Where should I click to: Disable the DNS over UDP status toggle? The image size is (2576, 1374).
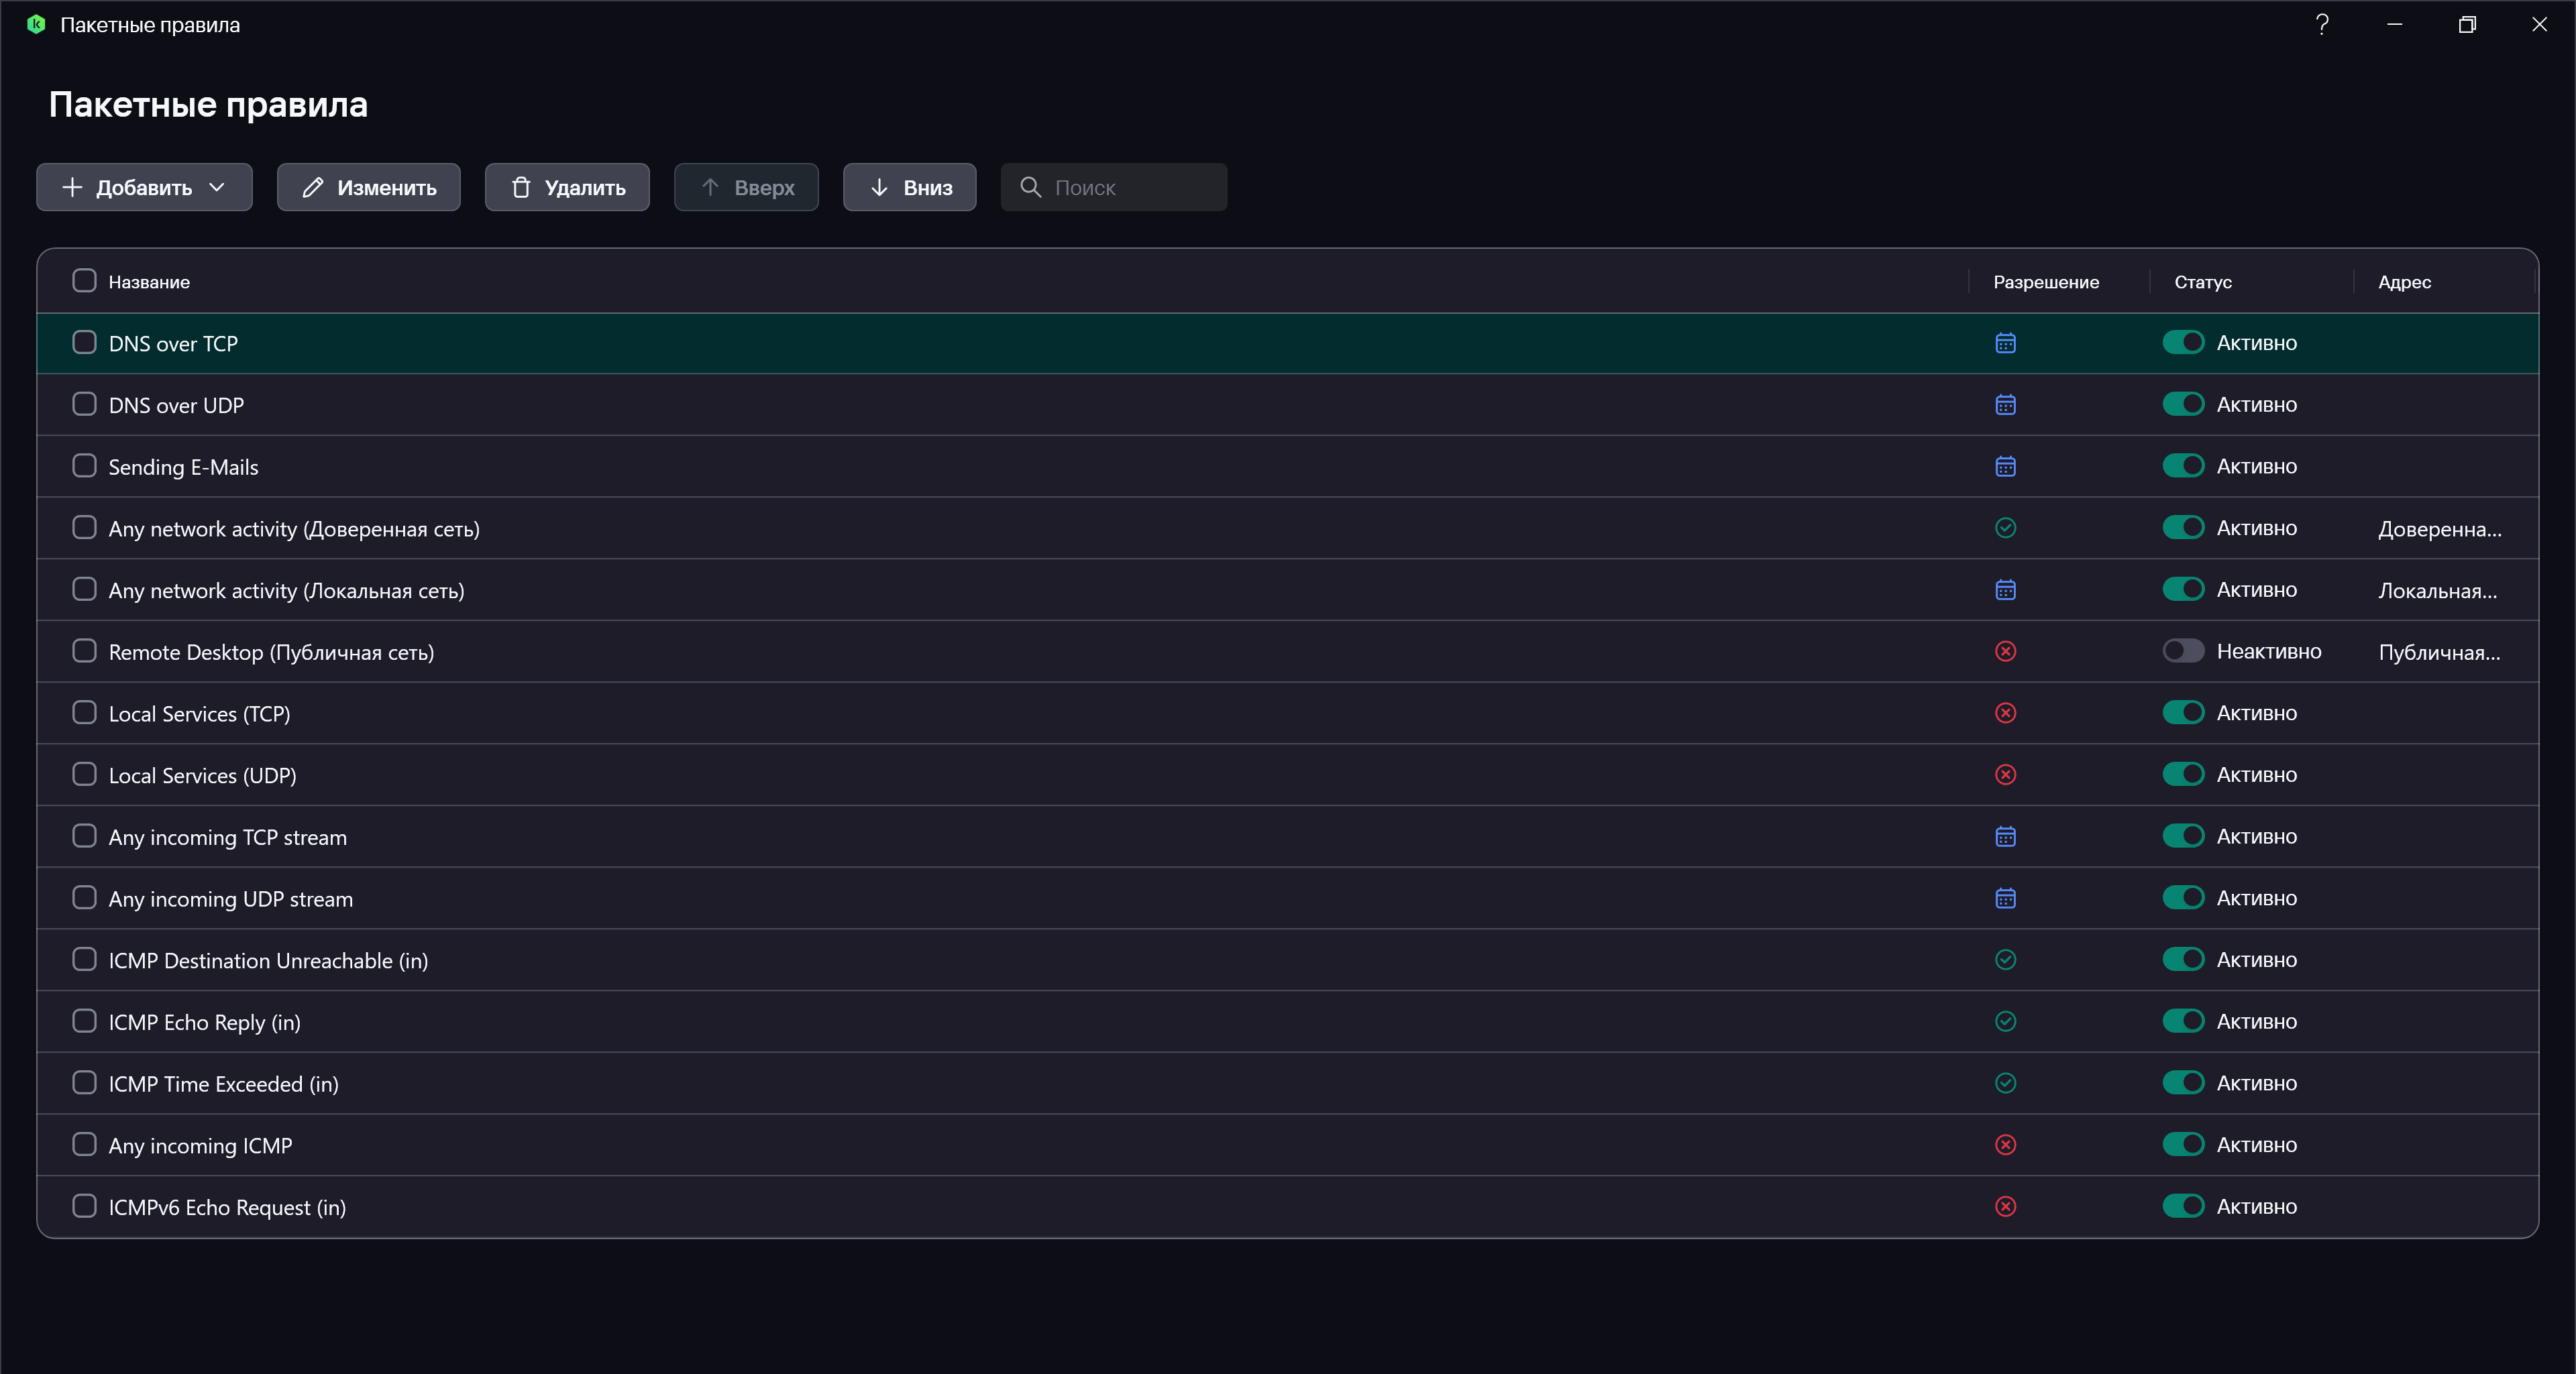(x=2182, y=405)
